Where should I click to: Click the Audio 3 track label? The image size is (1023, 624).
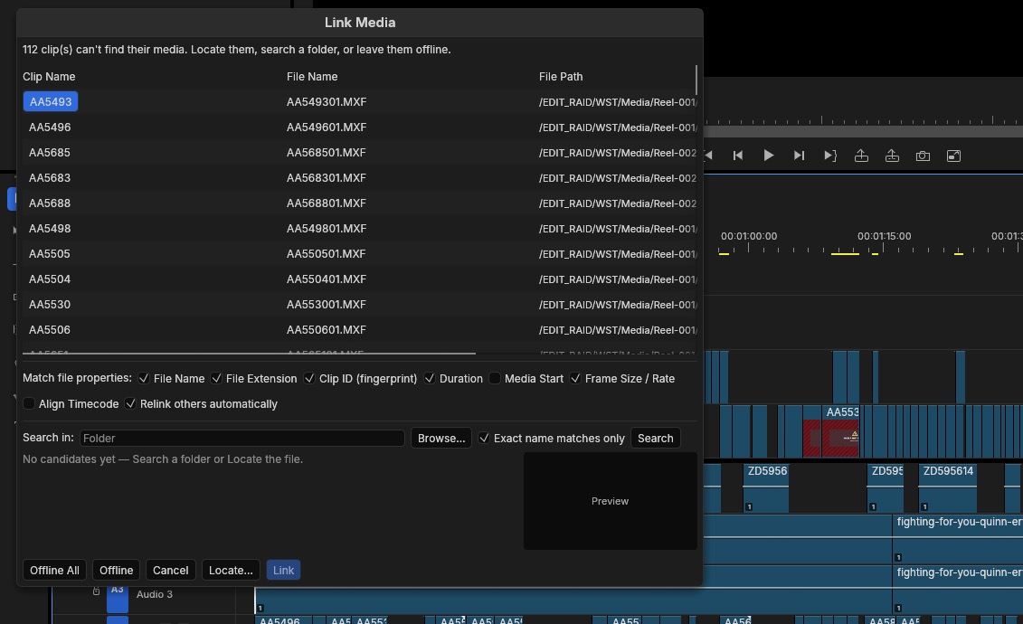pyautogui.click(x=155, y=594)
